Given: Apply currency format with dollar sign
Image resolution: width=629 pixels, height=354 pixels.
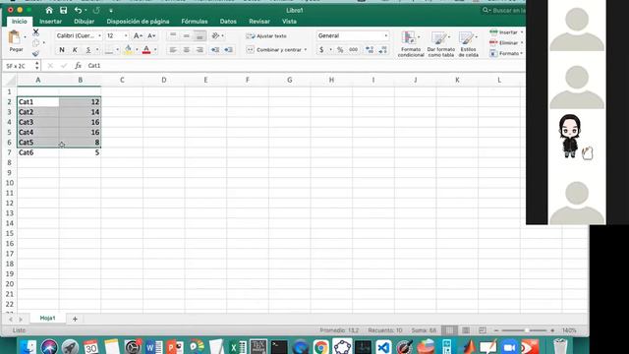Looking at the screenshot, I should pos(321,50).
